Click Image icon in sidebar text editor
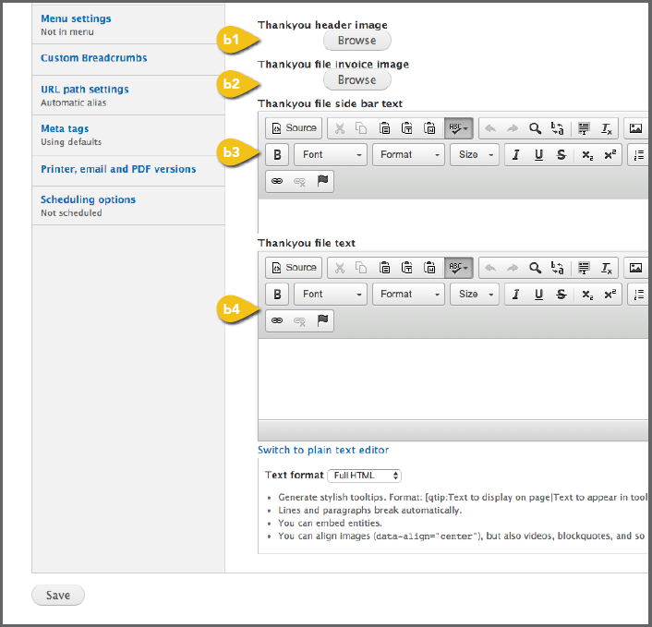This screenshot has width=652, height=627. point(635,128)
